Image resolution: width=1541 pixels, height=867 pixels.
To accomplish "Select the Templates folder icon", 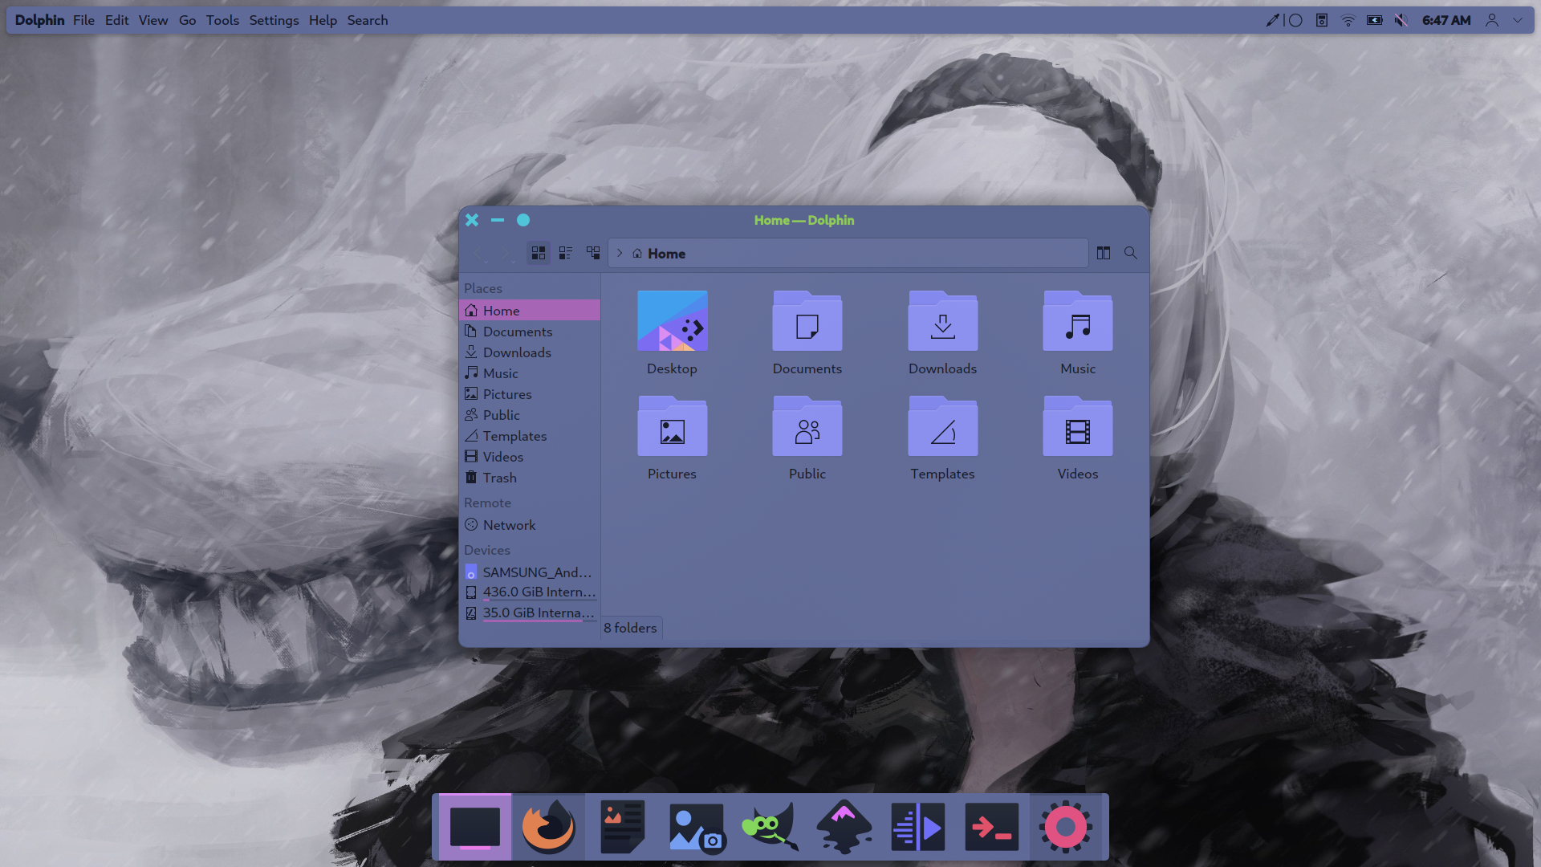I will point(943,426).
